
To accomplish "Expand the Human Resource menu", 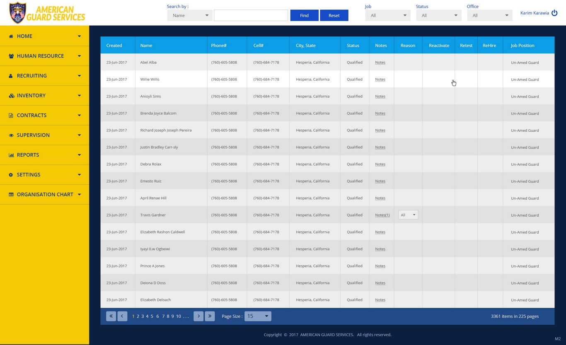I will coord(44,56).
